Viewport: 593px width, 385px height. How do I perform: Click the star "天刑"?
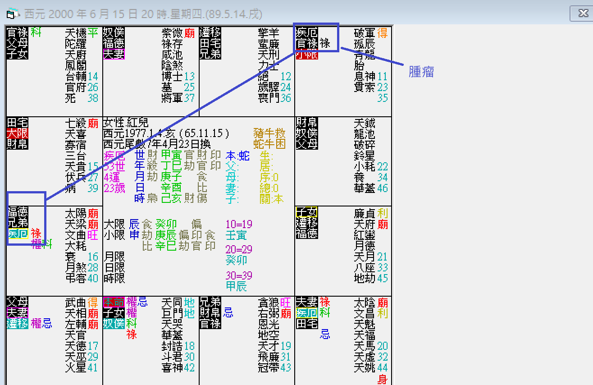[269, 55]
